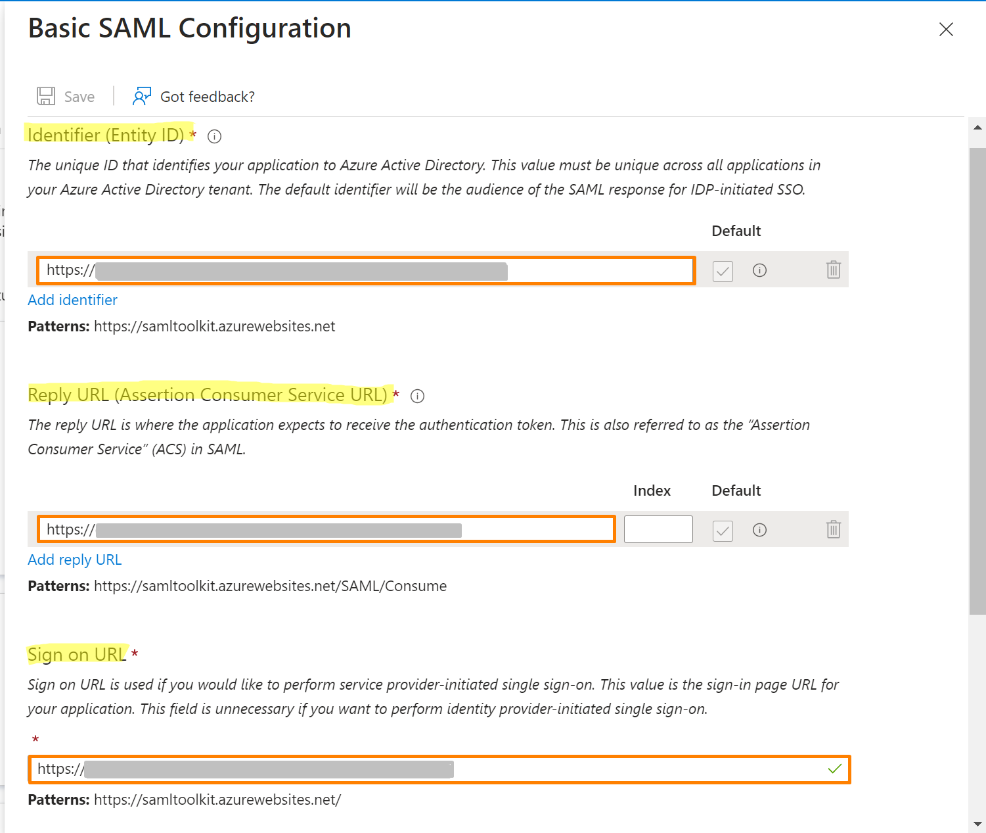This screenshot has width=986, height=833.
Task: Click the Add reply URL link
Action: (x=74, y=559)
